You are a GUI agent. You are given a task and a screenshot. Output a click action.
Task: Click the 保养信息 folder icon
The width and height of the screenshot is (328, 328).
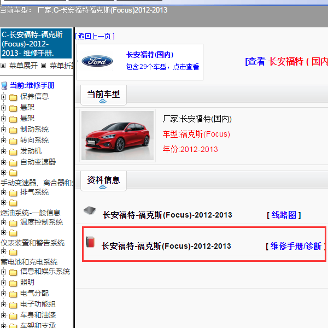coord(13,97)
